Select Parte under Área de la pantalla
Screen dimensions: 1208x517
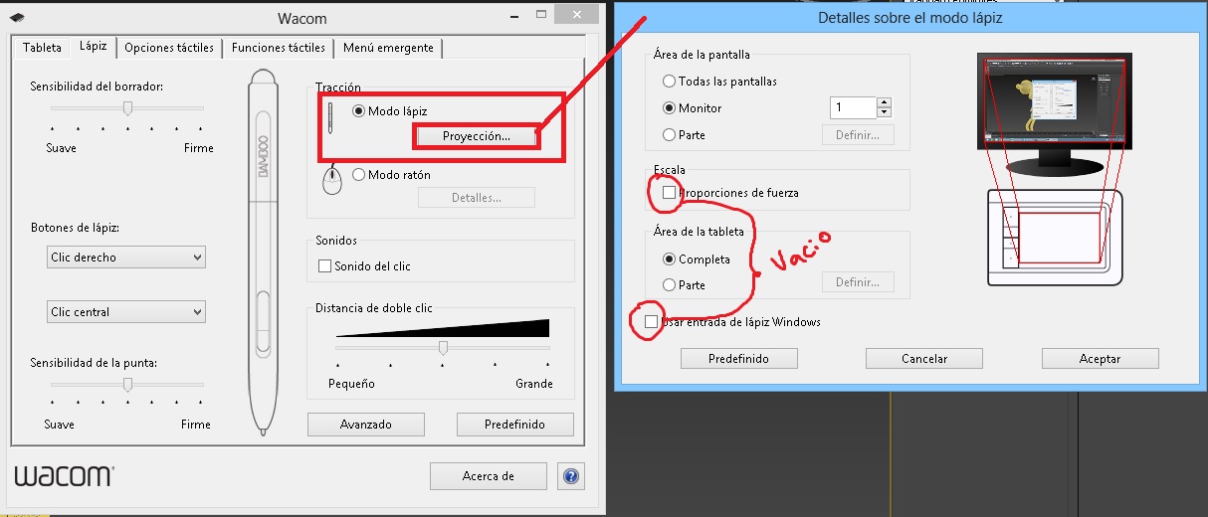pyautogui.click(x=669, y=134)
